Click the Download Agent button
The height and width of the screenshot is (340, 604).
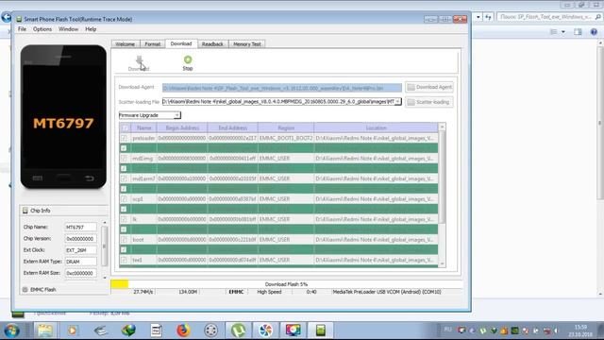(x=429, y=87)
